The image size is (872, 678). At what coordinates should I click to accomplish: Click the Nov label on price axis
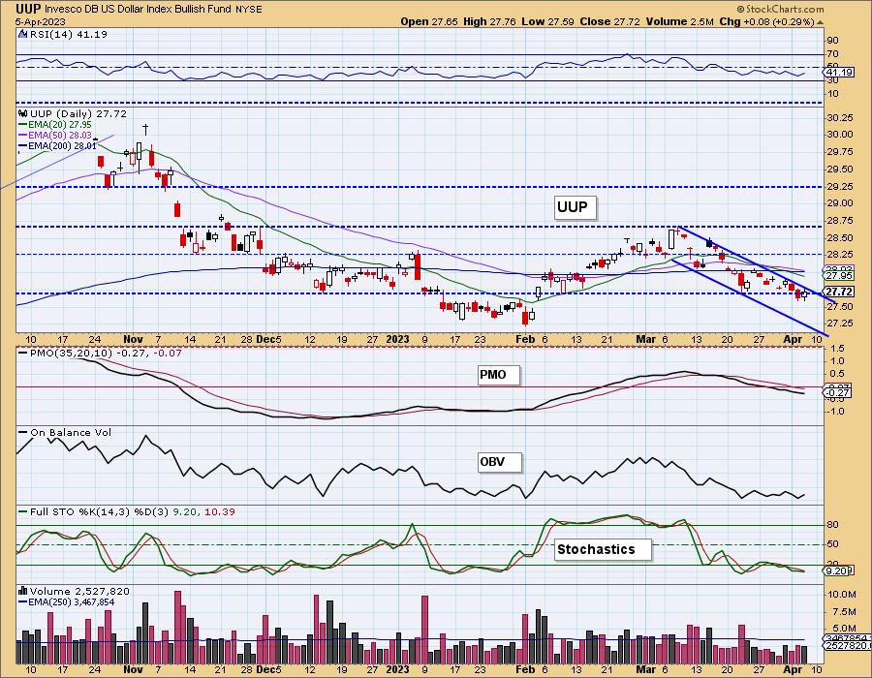pyautogui.click(x=134, y=339)
